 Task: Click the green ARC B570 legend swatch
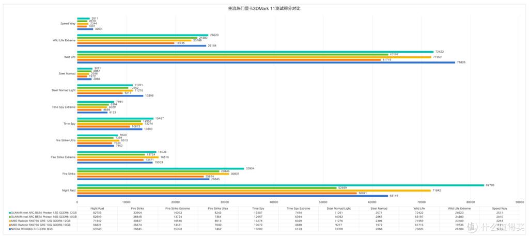click(x=10, y=217)
